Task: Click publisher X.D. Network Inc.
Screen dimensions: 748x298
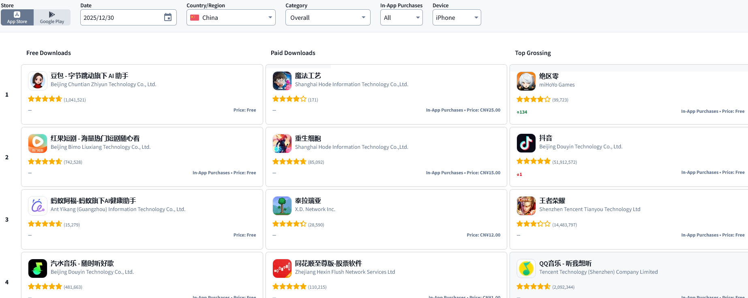Action: pos(315,209)
